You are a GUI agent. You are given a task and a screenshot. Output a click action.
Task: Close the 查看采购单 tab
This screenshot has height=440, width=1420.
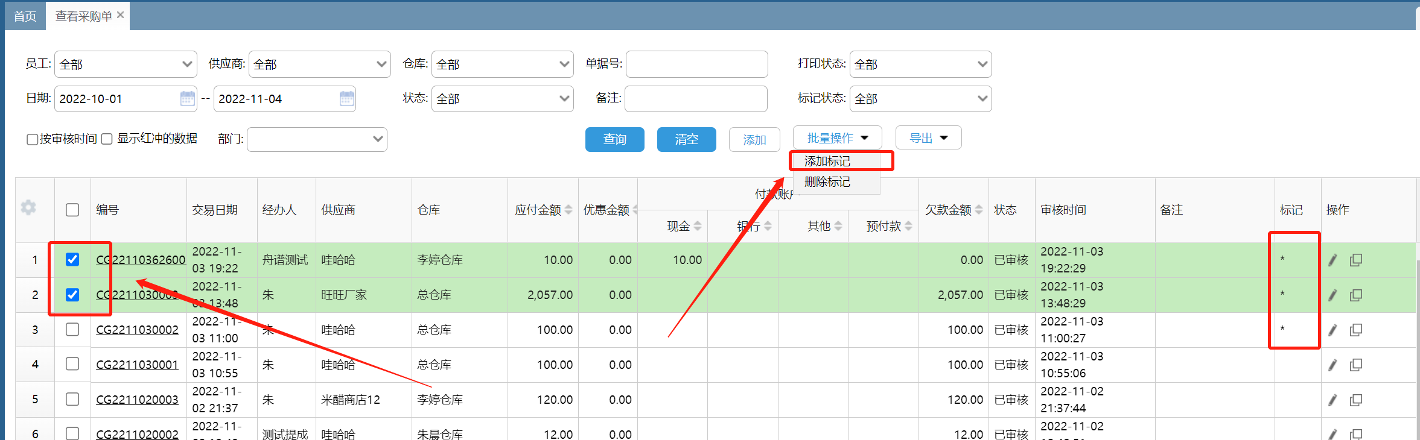pyautogui.click(x=121, y=15)
